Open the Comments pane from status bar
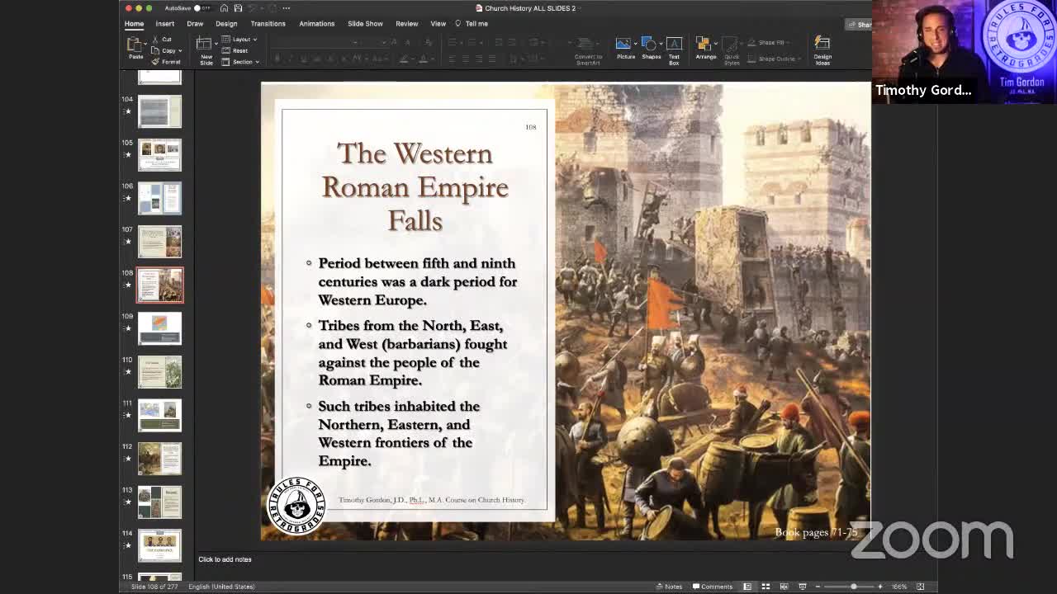1057x594 pixels. coord(712,587)
